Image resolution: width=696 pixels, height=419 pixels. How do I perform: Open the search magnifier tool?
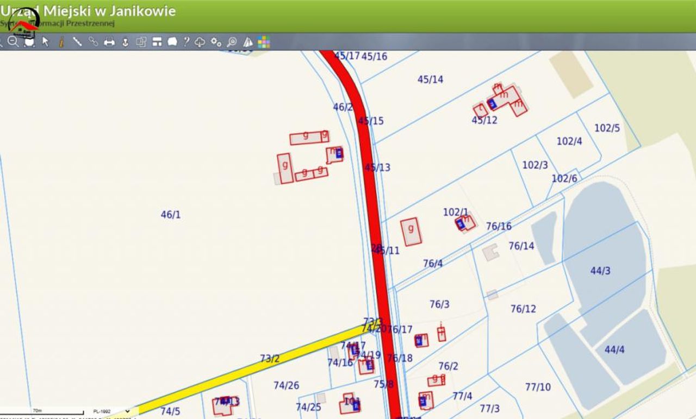(x=232, y=42)
